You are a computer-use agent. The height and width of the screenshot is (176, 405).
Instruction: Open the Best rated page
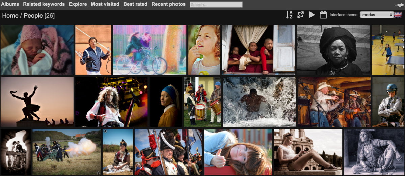pos(135,4)
